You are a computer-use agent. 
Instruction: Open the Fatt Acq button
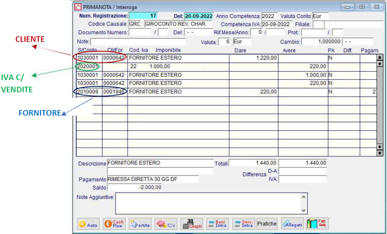pos(317,224)
